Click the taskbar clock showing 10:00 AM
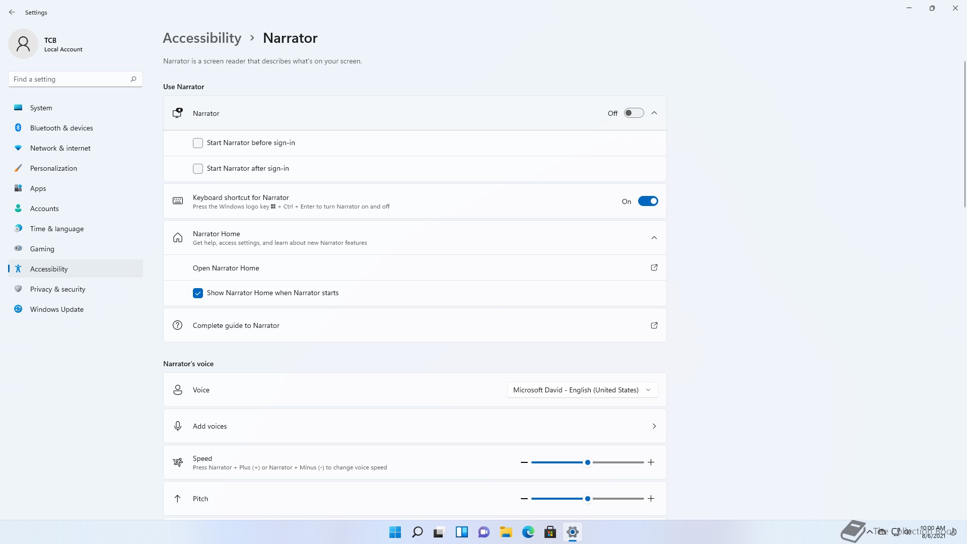The width and height of the screenshot is (967, 544). click(933, 532)
